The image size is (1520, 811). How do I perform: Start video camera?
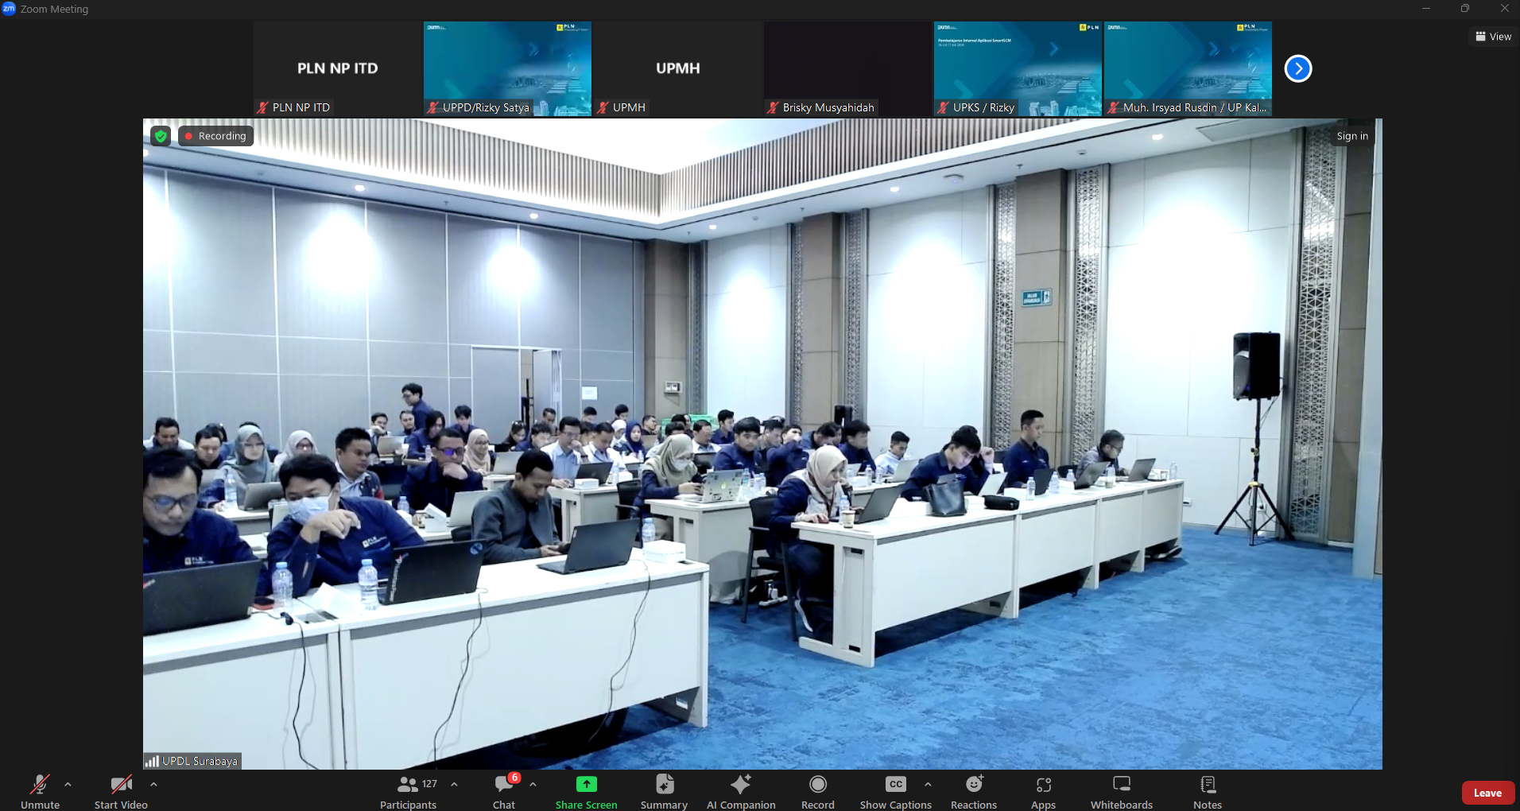pyautogui.click(x=121, y=792)
